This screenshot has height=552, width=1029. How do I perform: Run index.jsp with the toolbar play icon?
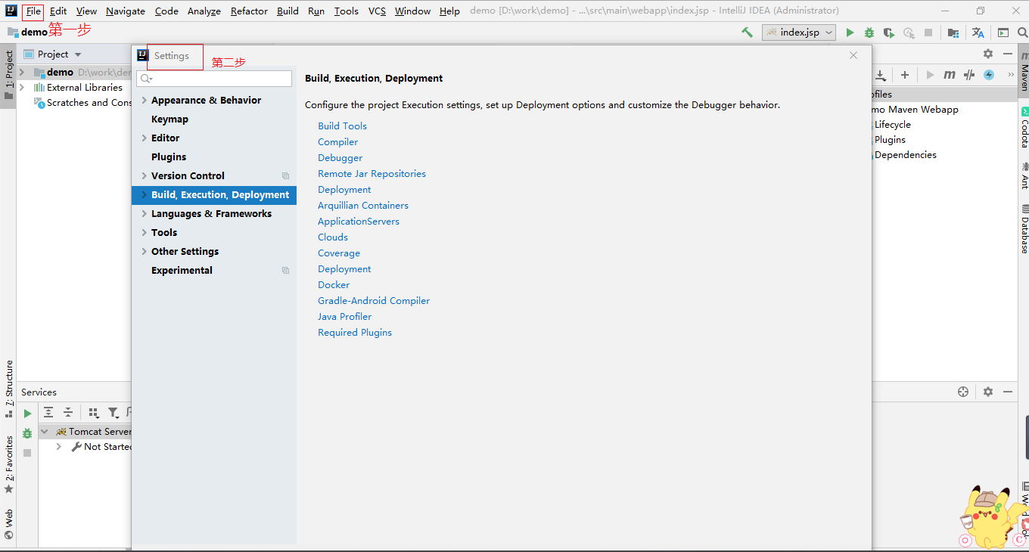point(850,33)
